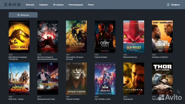This screenshot has height=104, width=185.
Task: Click title 'Человек из Торонто'
Action: tap(160, 57)
